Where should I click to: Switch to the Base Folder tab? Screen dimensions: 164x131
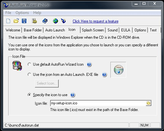(33, 30)
